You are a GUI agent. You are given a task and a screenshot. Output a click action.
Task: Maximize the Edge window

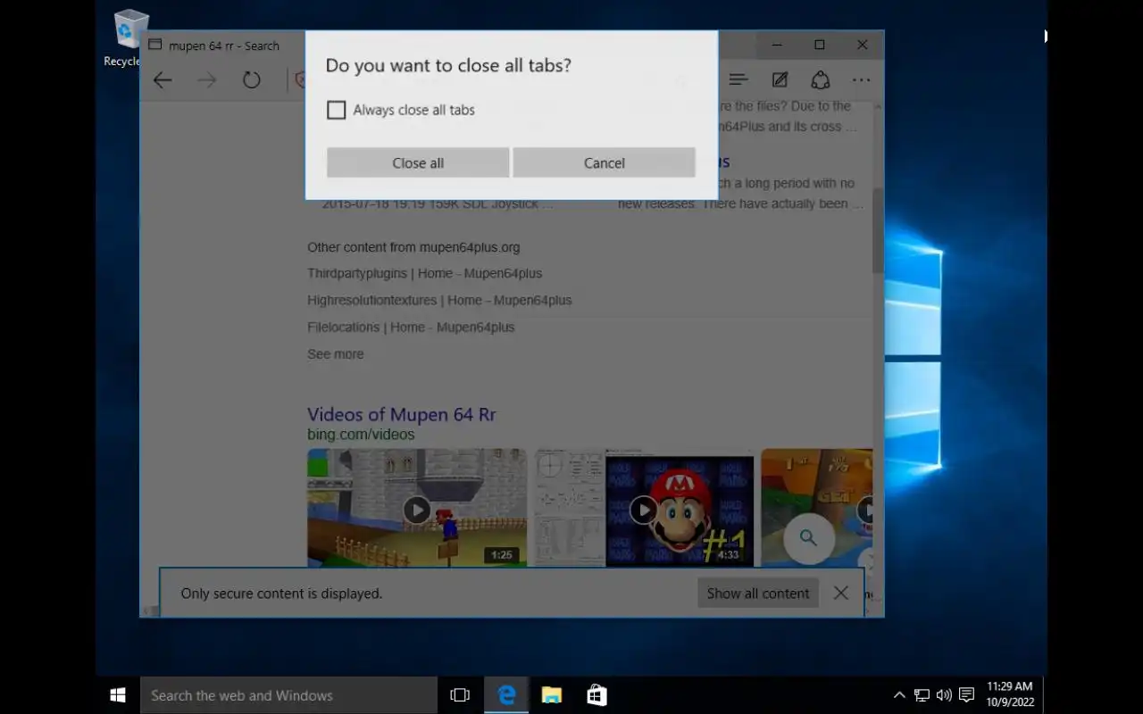(x=820, y=45)
